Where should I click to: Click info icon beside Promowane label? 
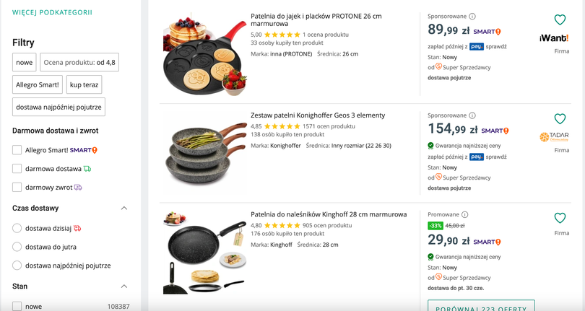pyautogui.click(x=465, y=214)
